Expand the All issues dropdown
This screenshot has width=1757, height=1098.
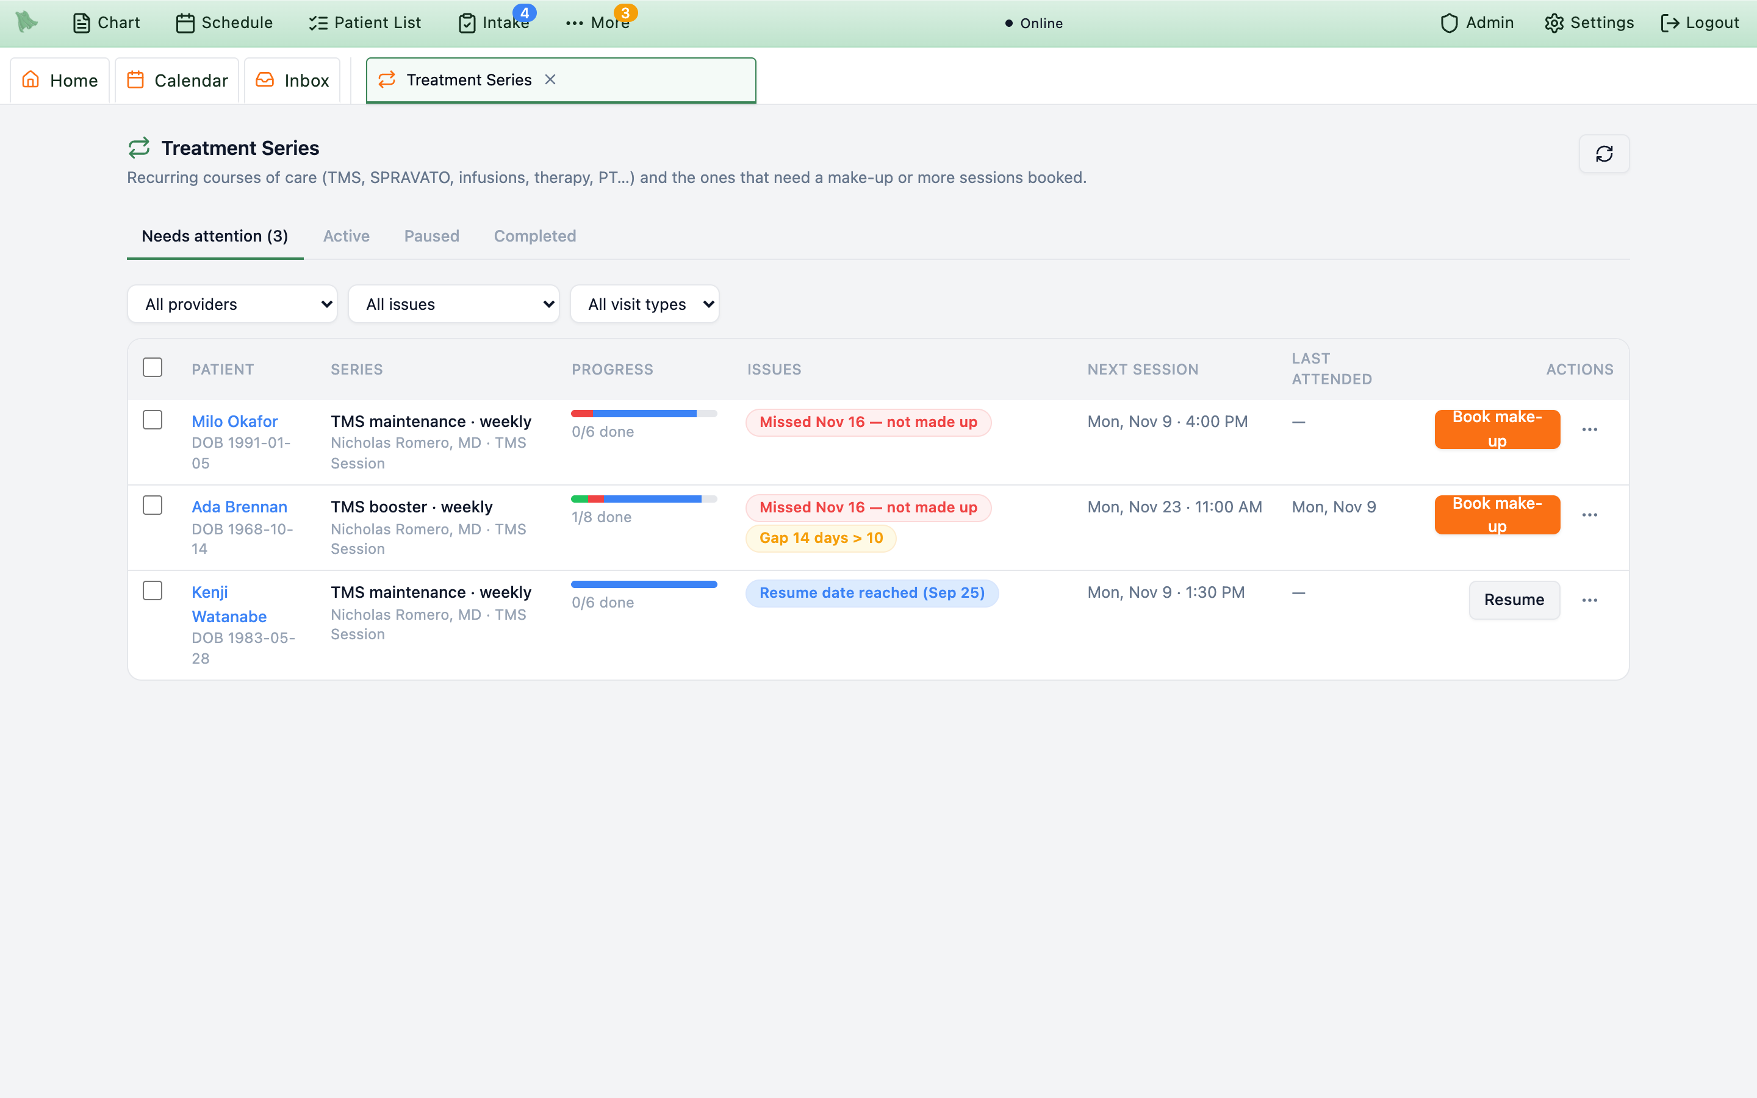coord(454,304)
